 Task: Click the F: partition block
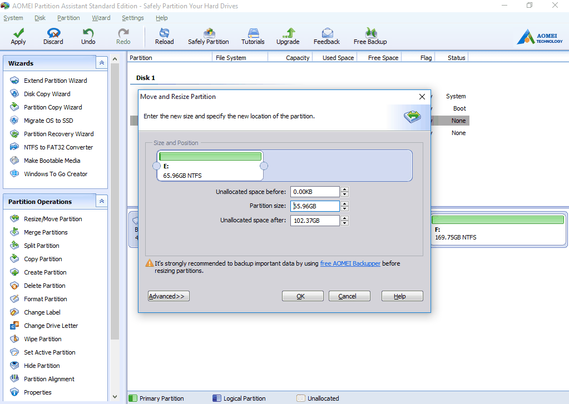pyautogui.click(x=498, y=230)
